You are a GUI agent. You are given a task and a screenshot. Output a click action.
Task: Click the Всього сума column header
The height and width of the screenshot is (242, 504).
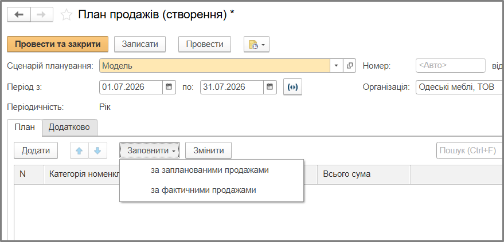[x=364, y=174]
